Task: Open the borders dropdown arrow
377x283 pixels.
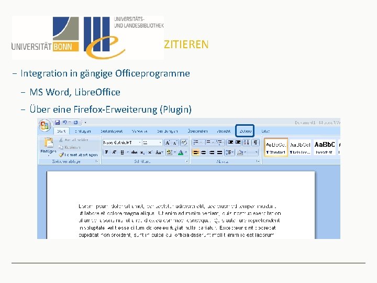Action: (x=256, y=153)
